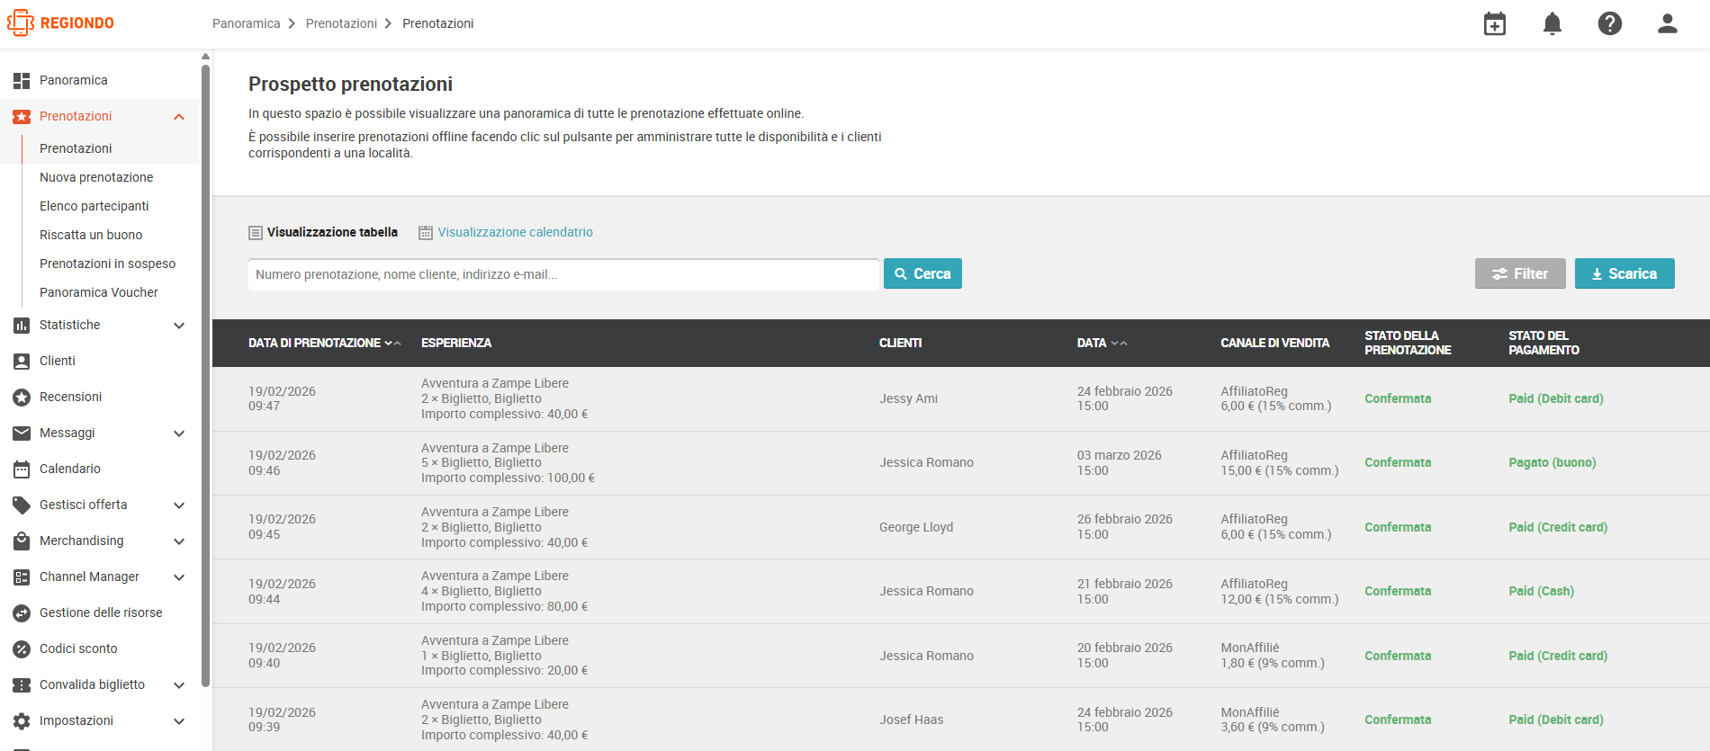Image resolution: width=1710 pixels, height=751 pixels.
Task: Click the Prenotazioni ticket icon in sidebar
Action: [x=22, y=116]
